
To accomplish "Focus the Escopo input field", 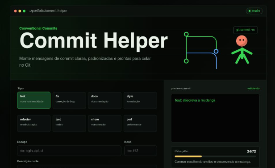I will 69,151.
